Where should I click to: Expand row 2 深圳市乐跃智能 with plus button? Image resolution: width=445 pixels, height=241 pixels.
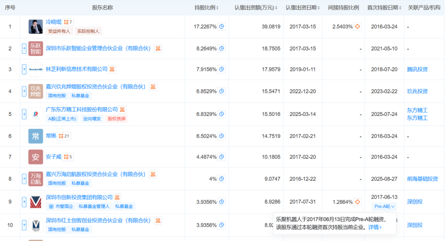click(x=24, y=49)
